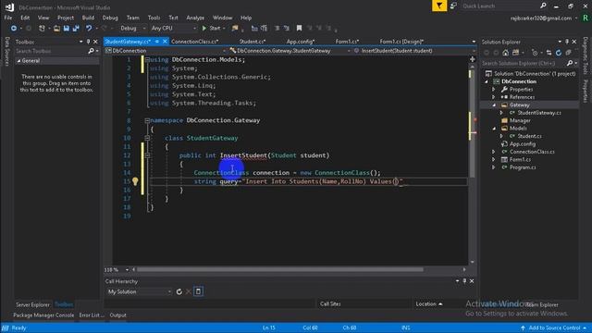Toggle the Call Hierarchy details pane icon
The height and width of the screenshot is (333, 592).
pyautogui.click(x=199, y=291)
